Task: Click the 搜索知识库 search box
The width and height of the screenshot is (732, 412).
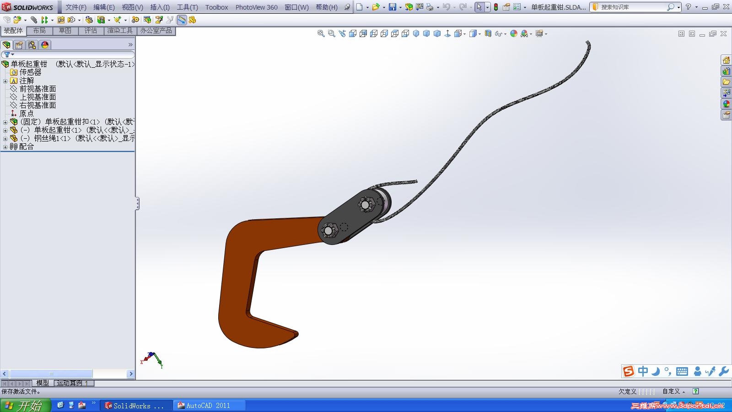Action: tap(635, 7)
